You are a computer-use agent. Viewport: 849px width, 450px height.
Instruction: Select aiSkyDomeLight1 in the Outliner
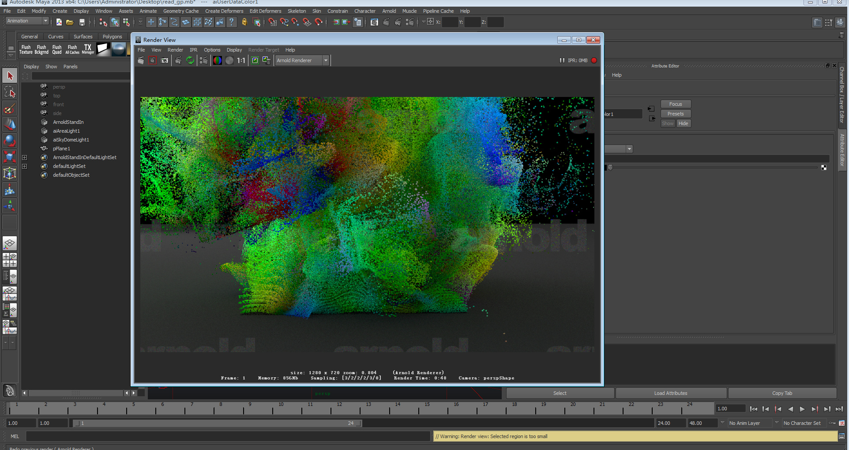tap(71, 140)
